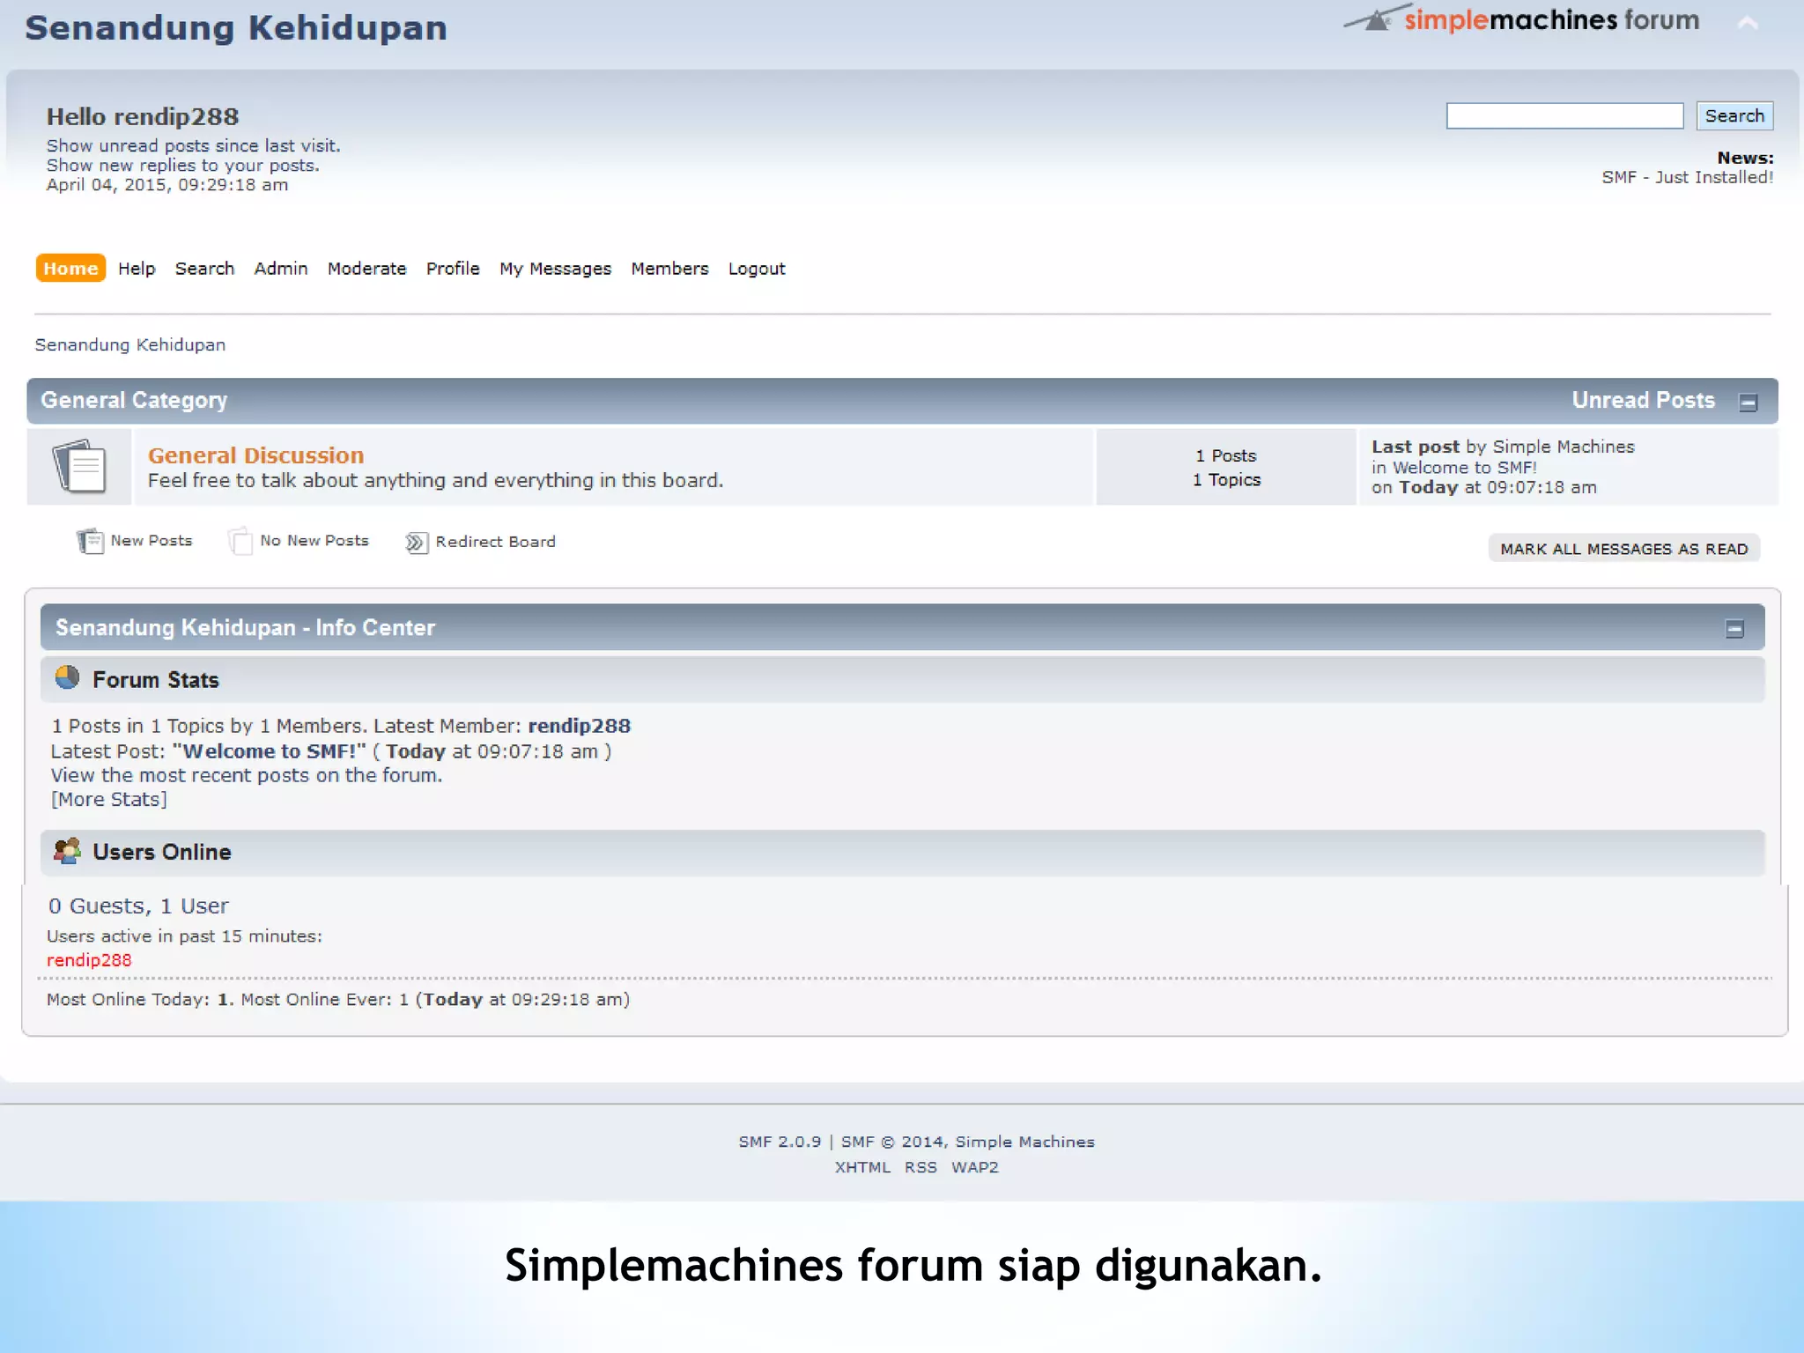1804x1353 pixels.
Task: Open Welcome to SMF! last post link
Action: coord(1464,468)
